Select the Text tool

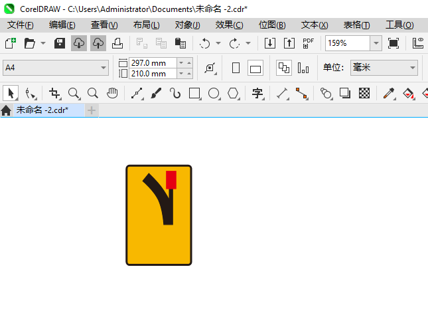pos(257,93)
